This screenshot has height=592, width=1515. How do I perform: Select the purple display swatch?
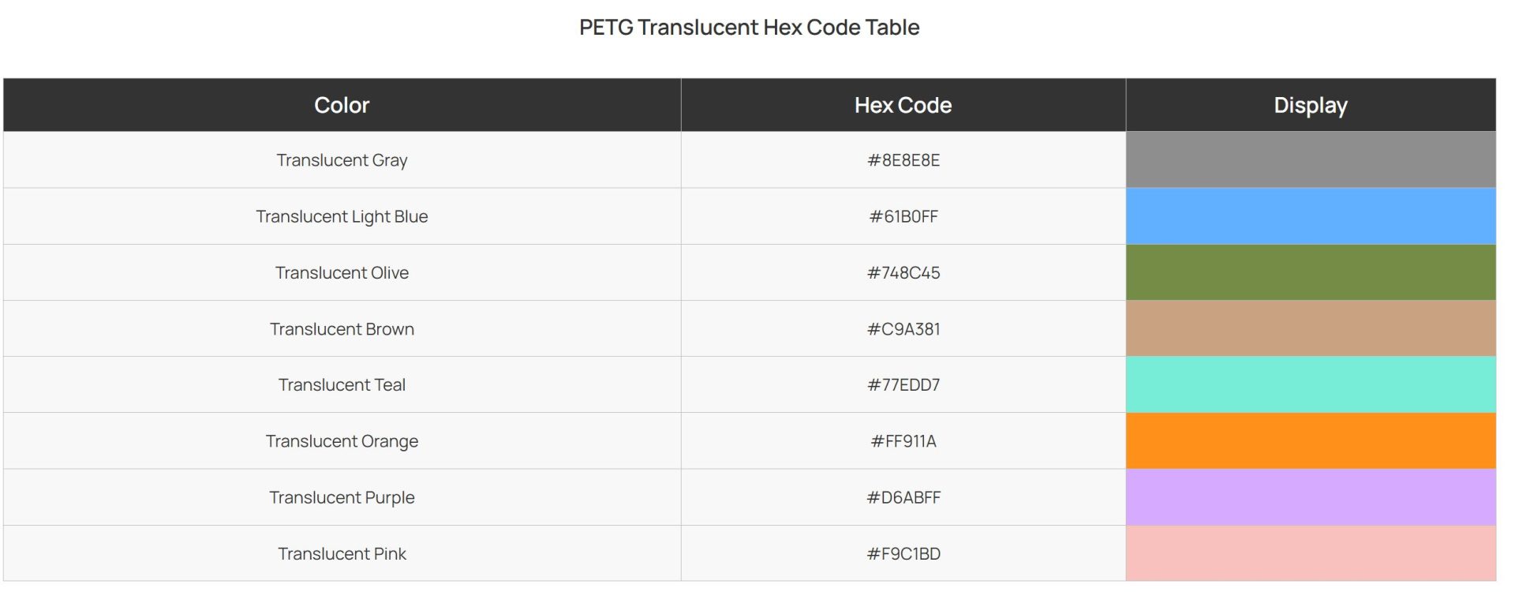pos(1310,497)
